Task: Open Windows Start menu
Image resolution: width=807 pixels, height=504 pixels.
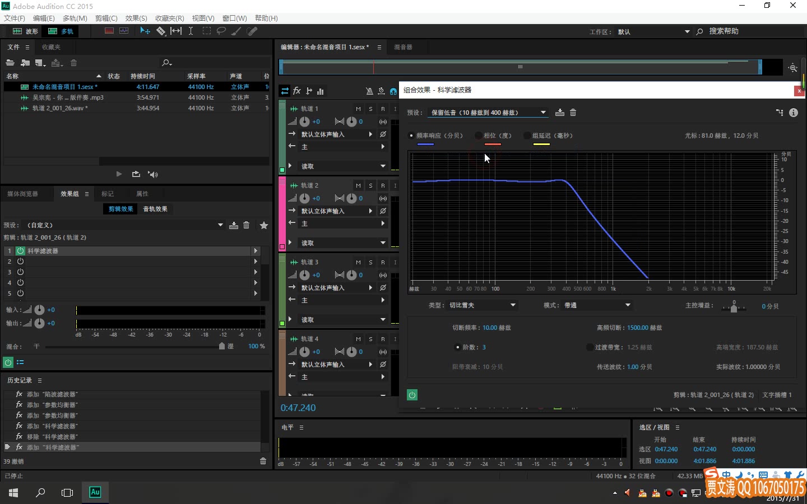Action: coord(13,493)
